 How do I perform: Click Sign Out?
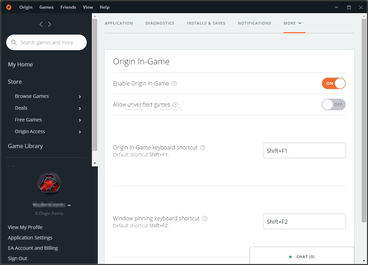coord(17,258)
